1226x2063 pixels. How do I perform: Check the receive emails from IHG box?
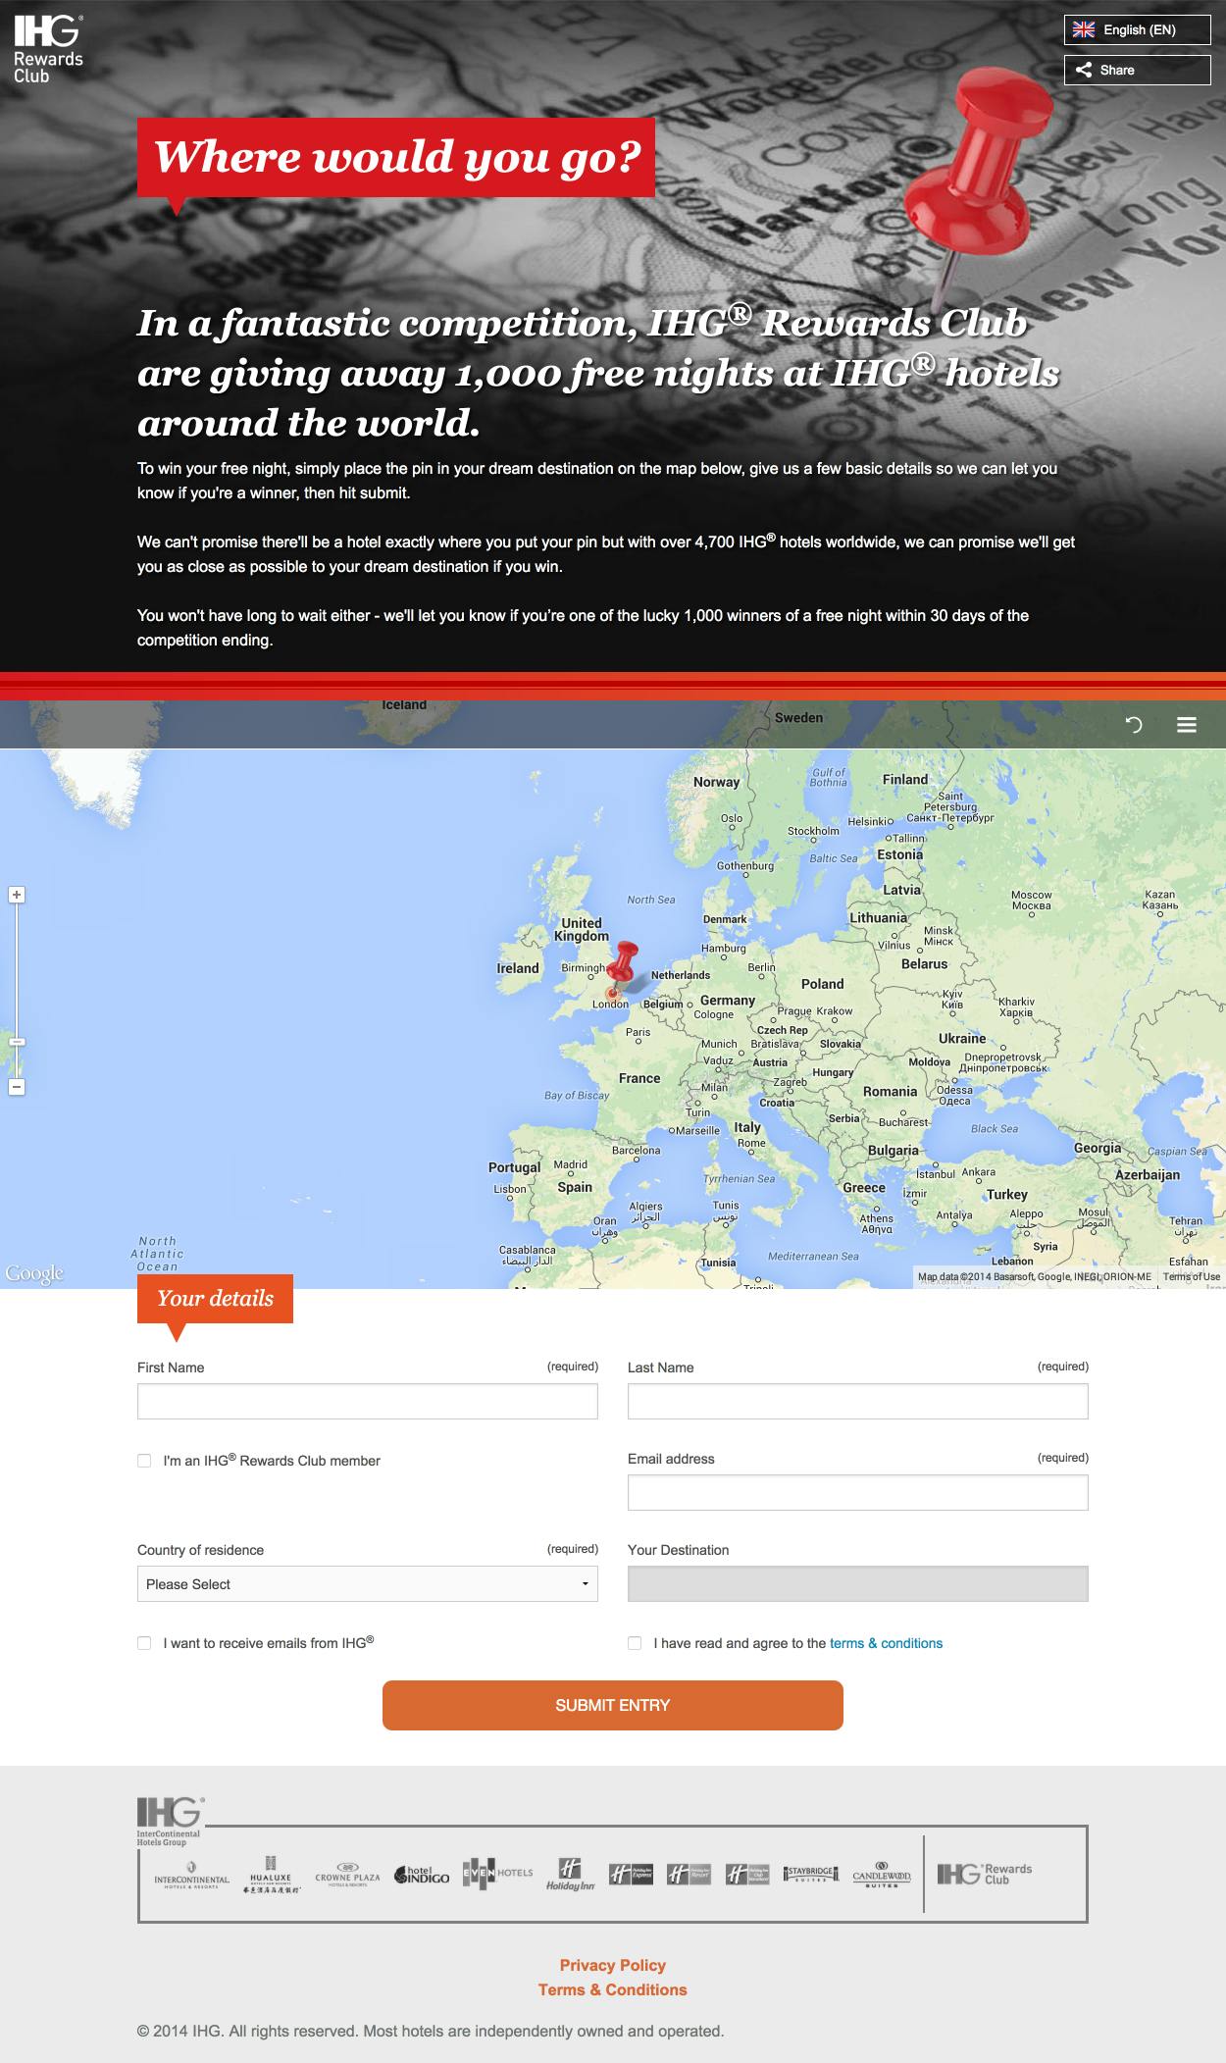(x=144, y=1643)
